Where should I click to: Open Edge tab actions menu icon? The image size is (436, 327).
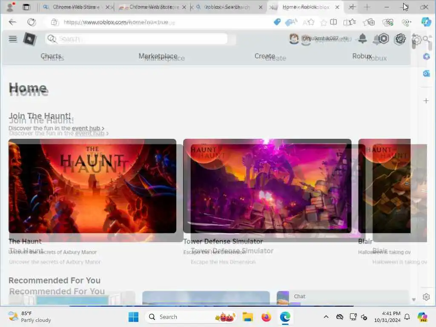pyautogui.click(x=26, y=7)
